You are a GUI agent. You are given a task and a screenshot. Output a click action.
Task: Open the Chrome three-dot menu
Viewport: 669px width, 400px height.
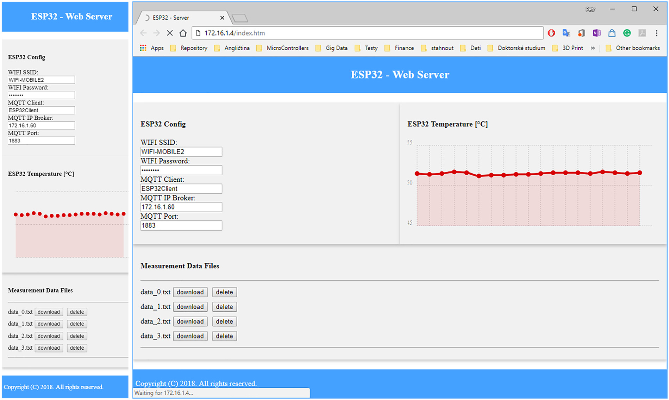[657, 33]
